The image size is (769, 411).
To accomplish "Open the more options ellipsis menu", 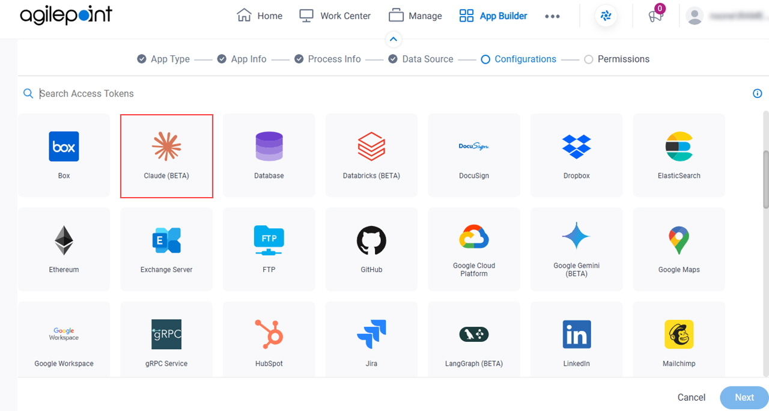I will coord(552,16).
